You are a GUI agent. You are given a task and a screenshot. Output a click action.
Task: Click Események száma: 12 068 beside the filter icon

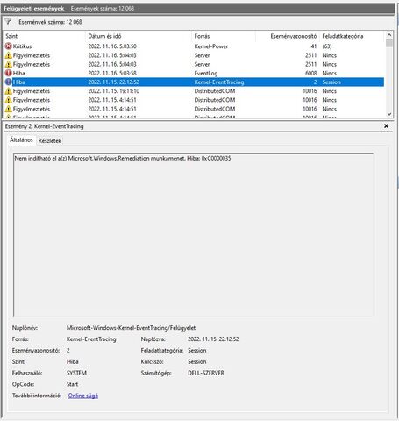click(50, 22)
